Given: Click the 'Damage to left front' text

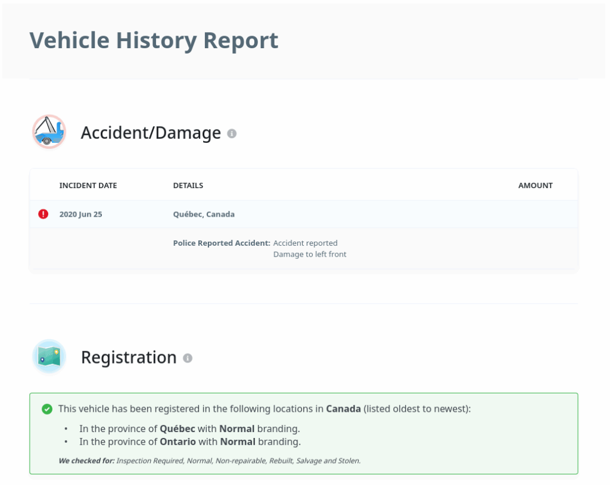Looking at the screenshot, I should click(310, 254).
